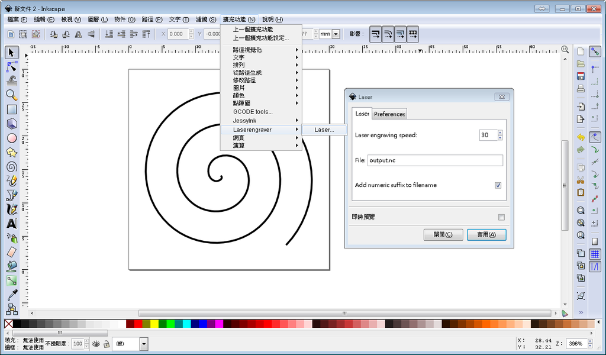Select the Paint Bucket fill tool
Viewport: 606px width, 355px height.
[x=12, y=266]
